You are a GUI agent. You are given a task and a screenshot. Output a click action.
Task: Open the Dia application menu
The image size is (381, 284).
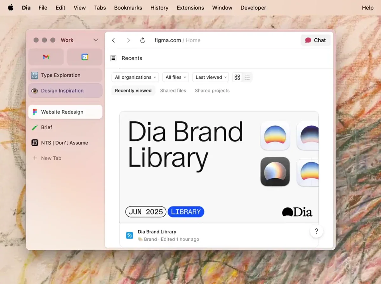(x=26, y=8)
